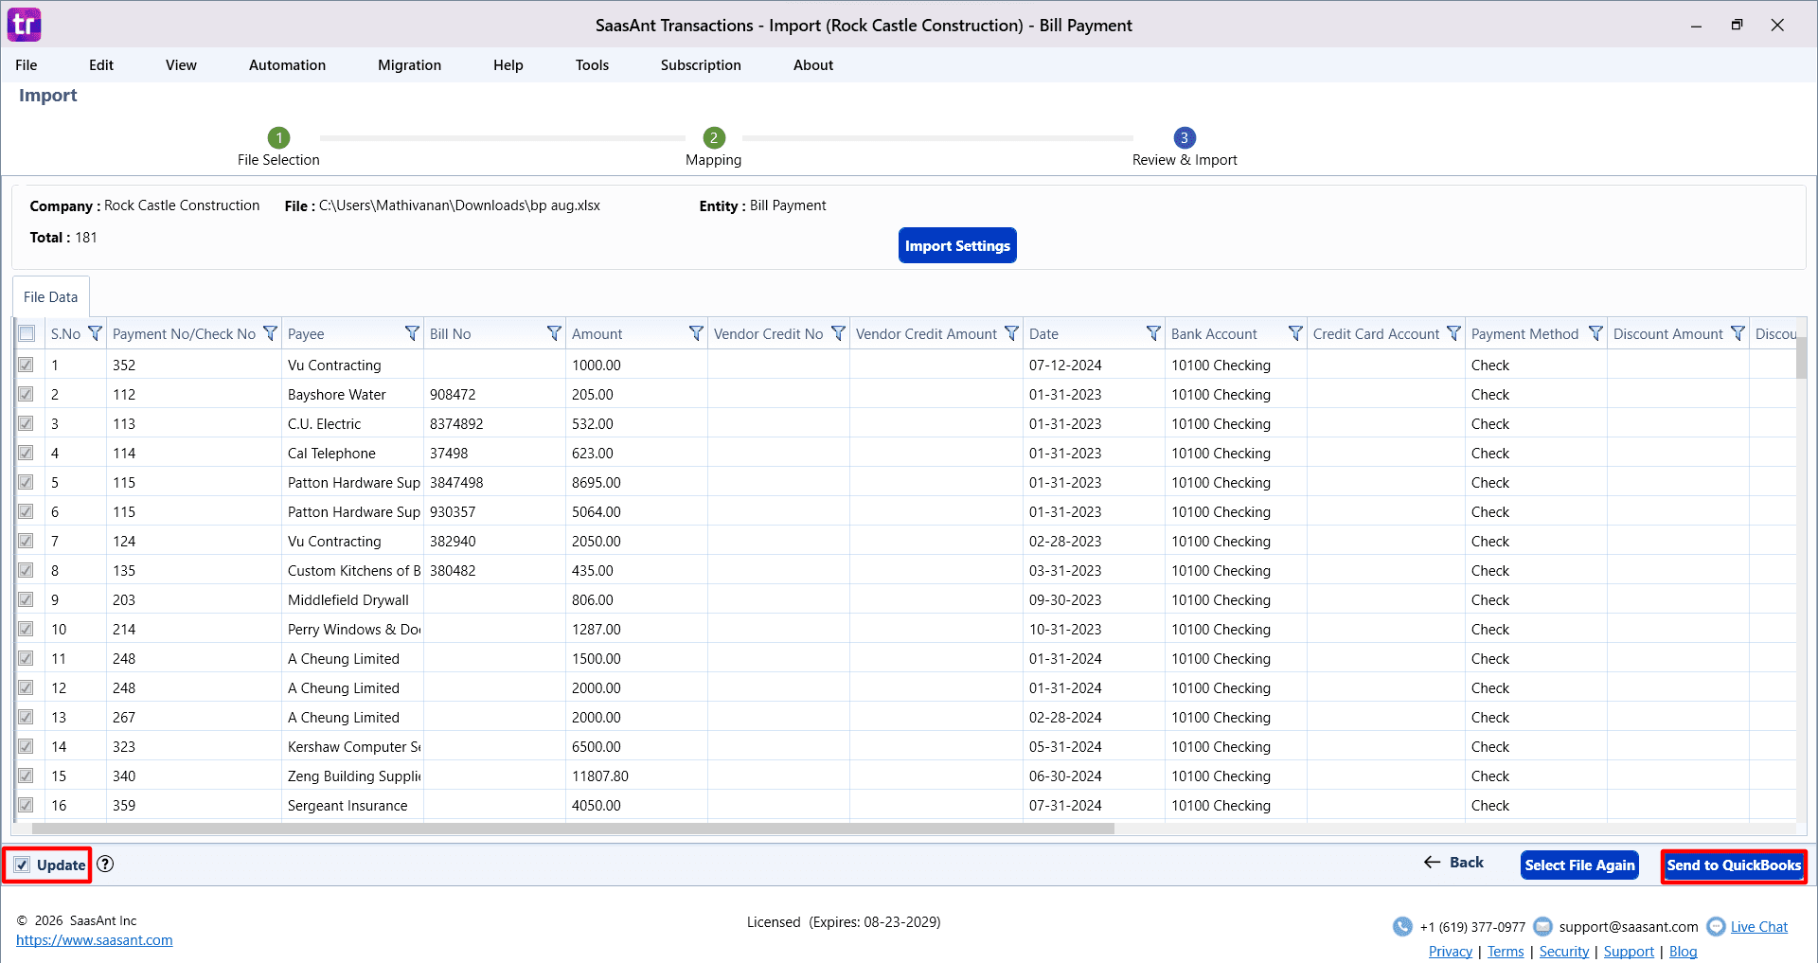The image size is (1818, 963).
Task: Open the Support link
Action: [1629, 952]
